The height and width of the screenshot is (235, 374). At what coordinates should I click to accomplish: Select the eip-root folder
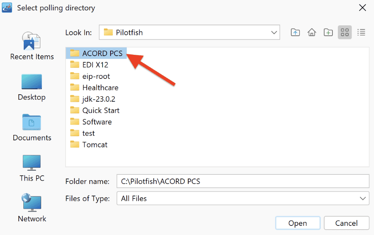click(90, 76)
